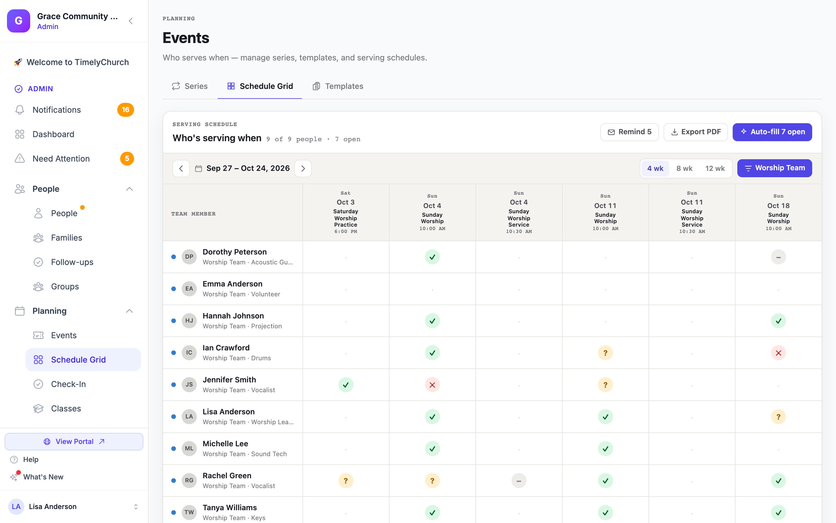Open Classes in the sidebar
The image size is (836, 523).
point(83,409)
